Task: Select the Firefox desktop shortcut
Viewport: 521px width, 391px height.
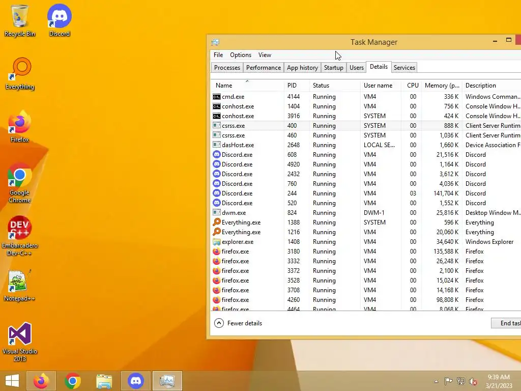Action: [x=20, y=127]
